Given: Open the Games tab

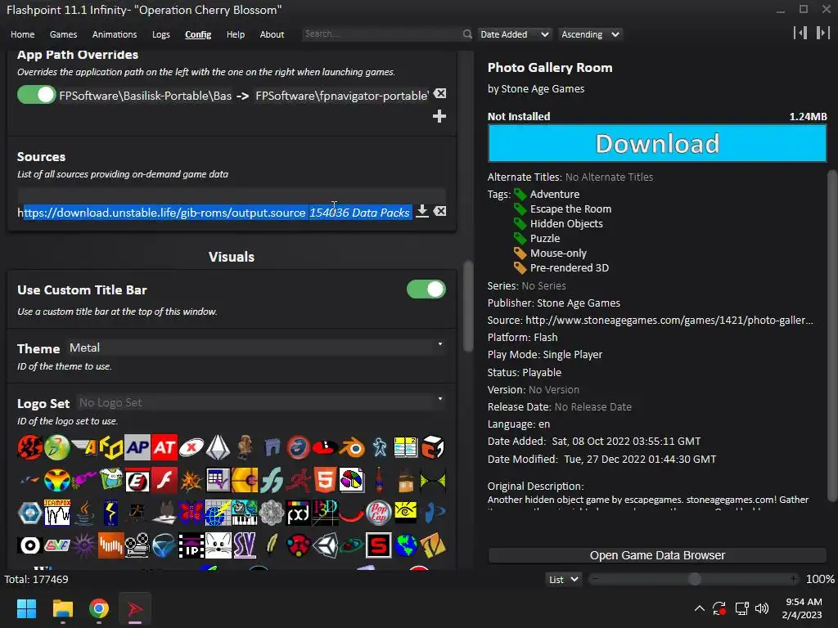Looking at the screenshot, I should (x=63, y=34).
